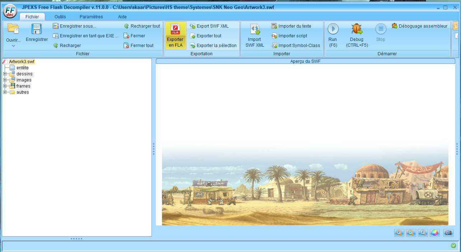Screen dimensions: 461x252
Task: Take a snapshot with the camera icon
Action: [x=448, y=233]
